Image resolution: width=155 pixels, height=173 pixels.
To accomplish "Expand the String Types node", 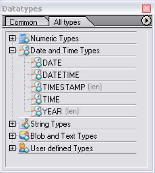I will [12, 124].
